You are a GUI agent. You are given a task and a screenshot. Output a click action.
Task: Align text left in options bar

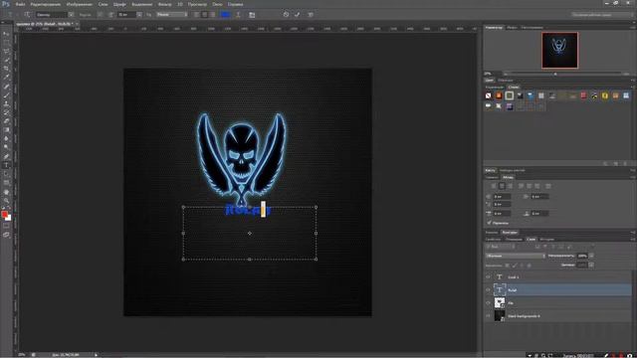(x=197, y=15)
